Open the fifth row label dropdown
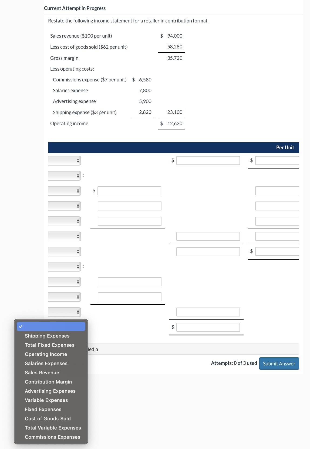The image size is (310, 449). point(65,221)
